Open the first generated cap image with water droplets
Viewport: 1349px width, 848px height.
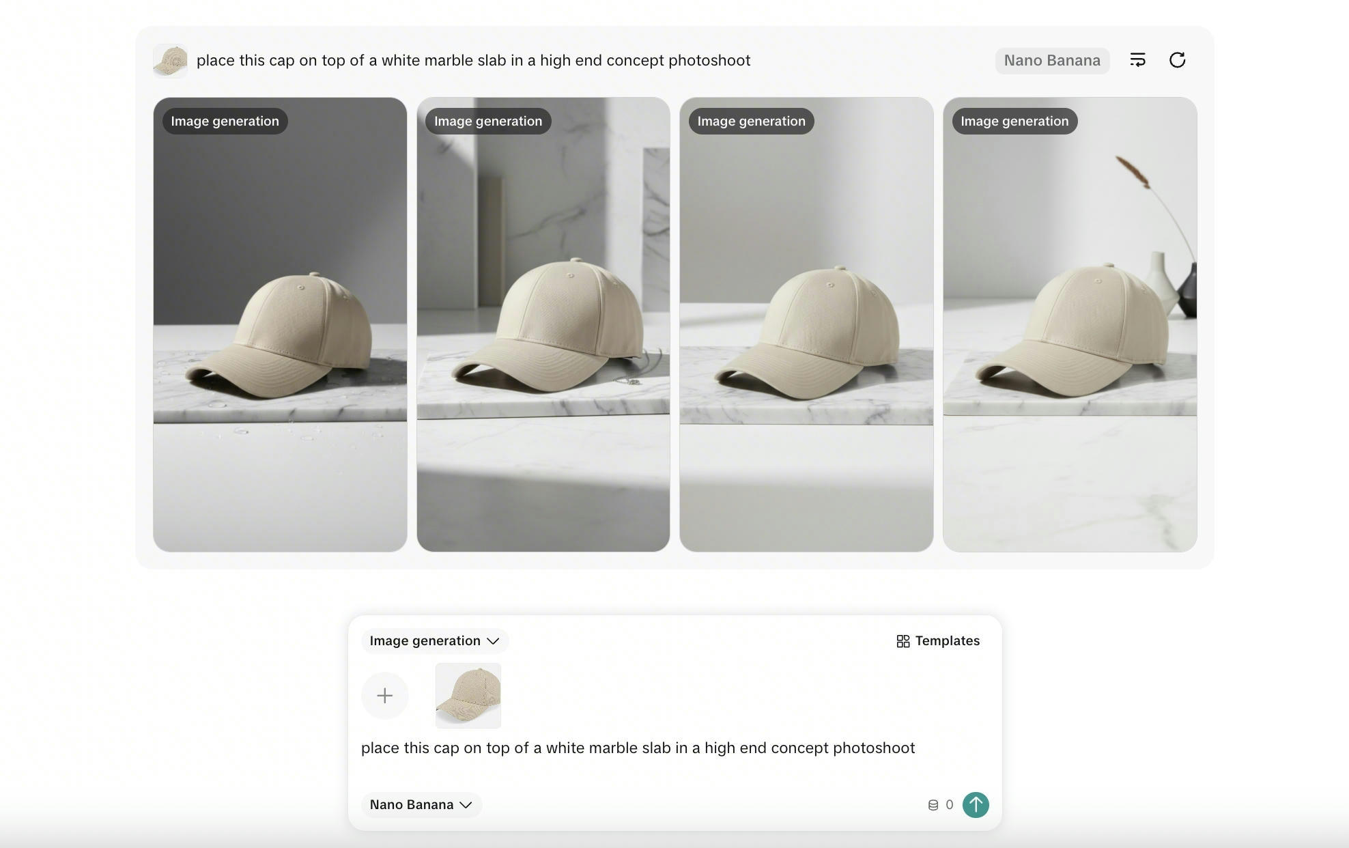(x=280, y=324)
